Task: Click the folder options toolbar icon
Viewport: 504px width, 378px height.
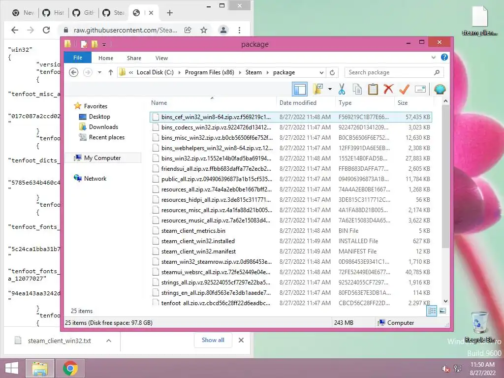Action: (x=318, y=89)
